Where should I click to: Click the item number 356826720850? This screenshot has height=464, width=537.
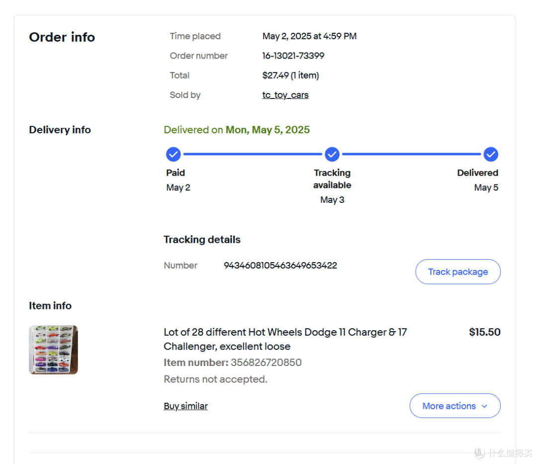[x=266, y=362]
